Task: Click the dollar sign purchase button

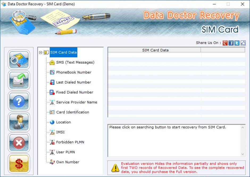Action: (19, 163)
